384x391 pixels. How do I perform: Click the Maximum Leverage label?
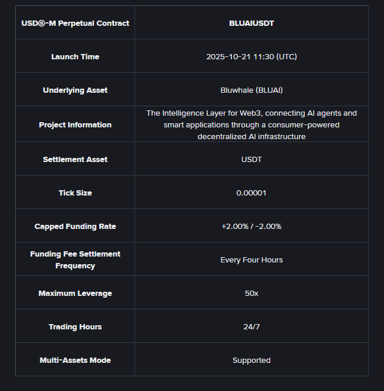coord(75,294)
